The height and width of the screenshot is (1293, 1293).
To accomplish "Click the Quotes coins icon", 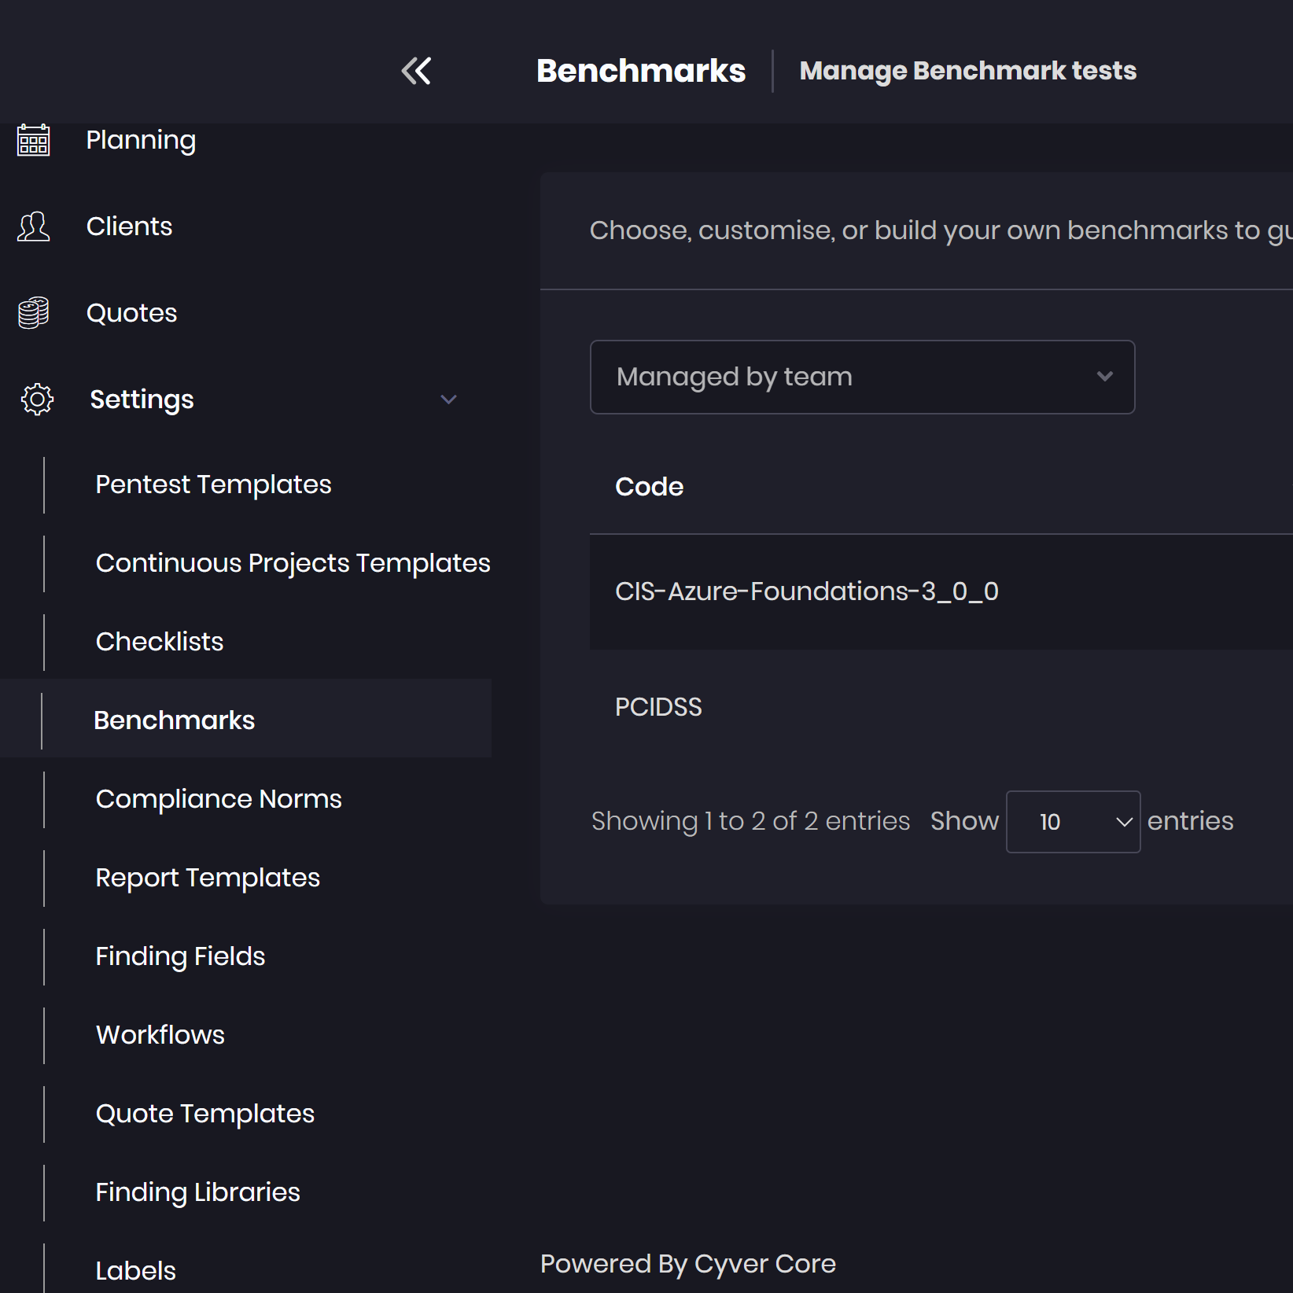I will [34, 313].
